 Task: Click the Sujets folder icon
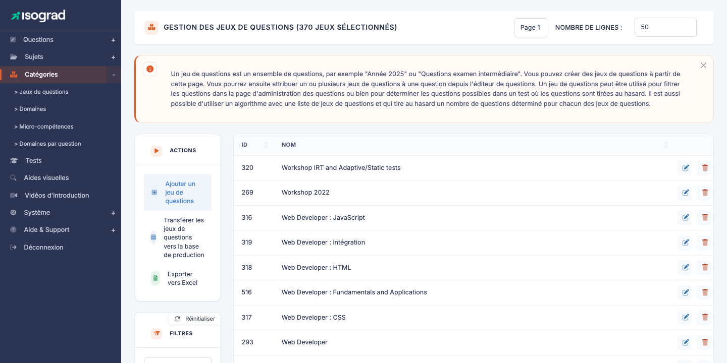14,57
